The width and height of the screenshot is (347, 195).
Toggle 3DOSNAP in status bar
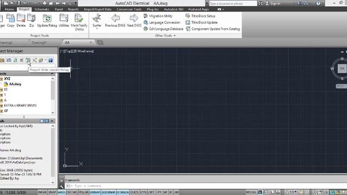108,192
